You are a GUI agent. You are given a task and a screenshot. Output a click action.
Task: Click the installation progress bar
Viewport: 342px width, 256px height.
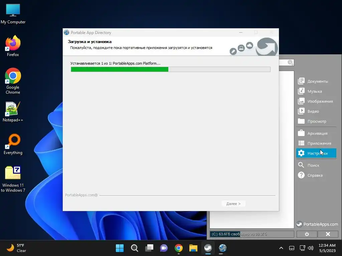[171, 69]
